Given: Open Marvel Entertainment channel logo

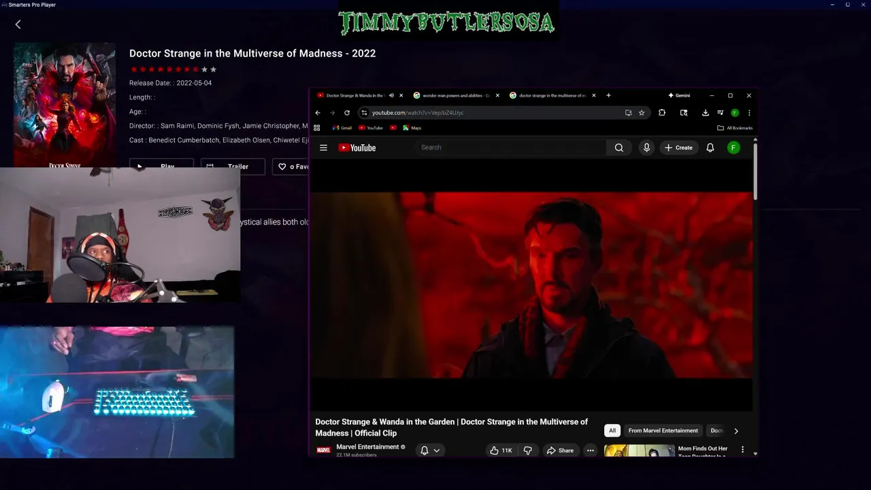Looking at the screenshot, I should click(324, 451).
